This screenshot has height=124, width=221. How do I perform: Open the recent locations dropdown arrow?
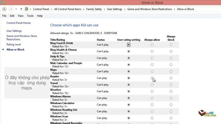(x=16, y=9)
